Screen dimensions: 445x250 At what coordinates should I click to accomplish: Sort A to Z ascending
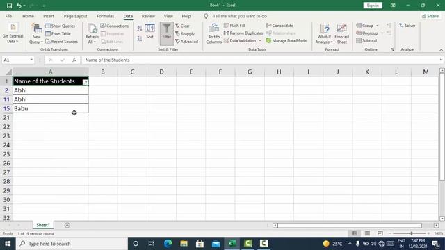coord(139,28)
